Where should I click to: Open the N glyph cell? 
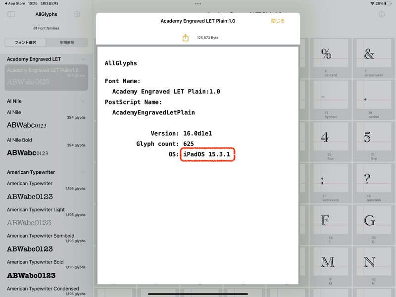[x=374, y=266]
